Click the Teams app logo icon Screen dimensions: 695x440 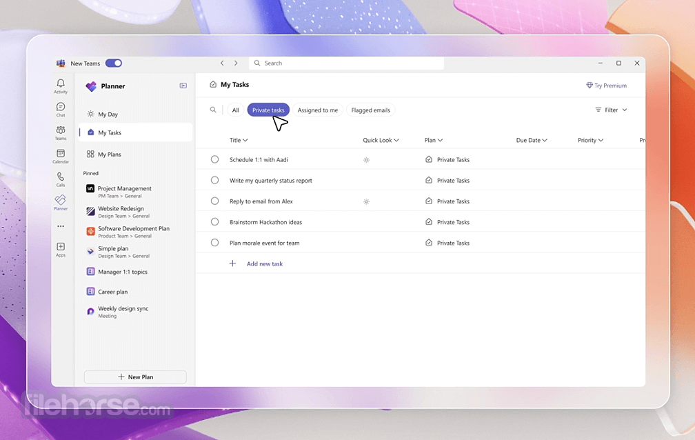[61, 63]
